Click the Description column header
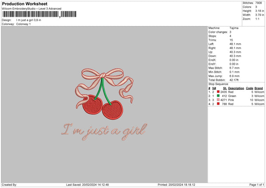 click(236, 88)
